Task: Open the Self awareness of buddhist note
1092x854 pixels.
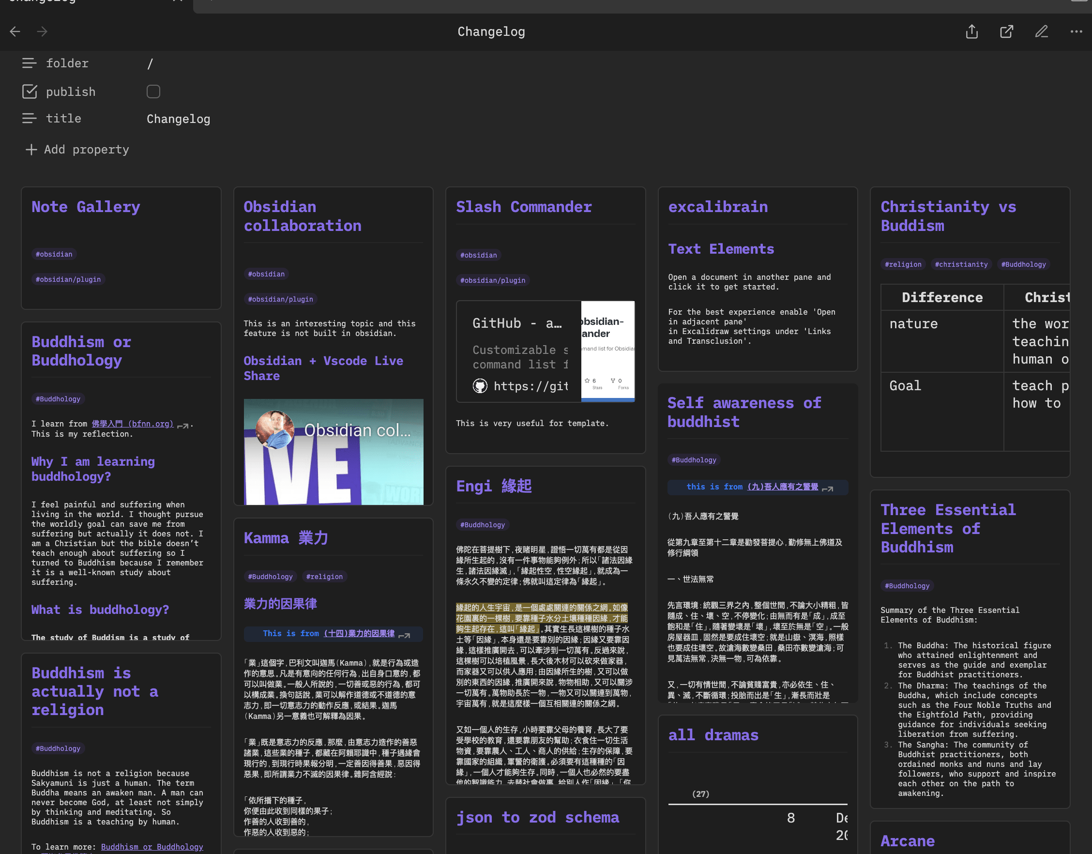Action: (x=744, y=412)
